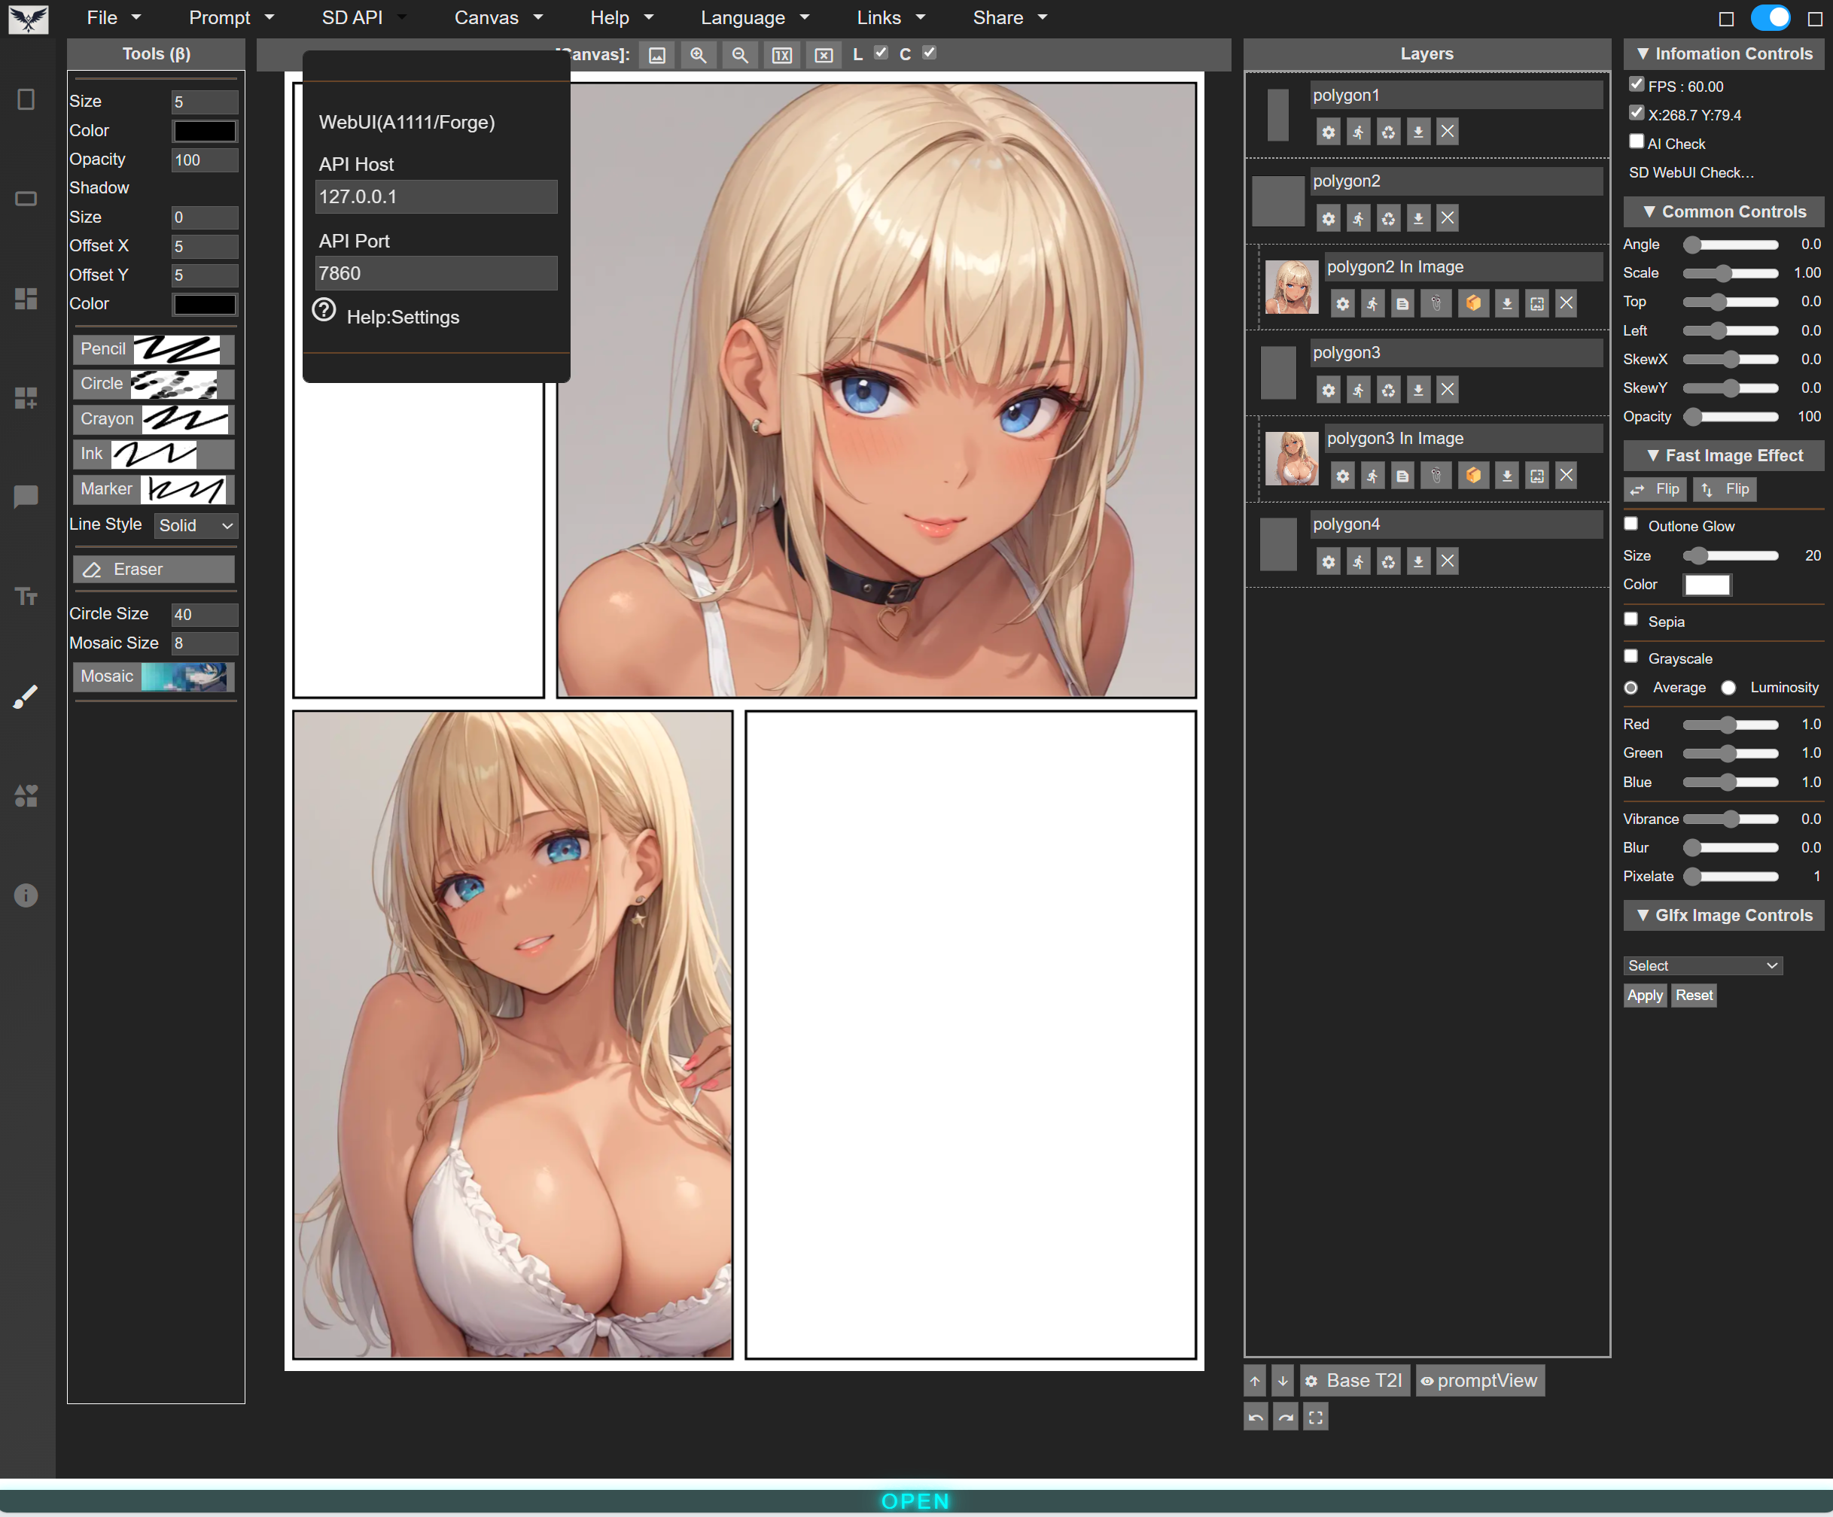Click the undo arrow below the Layers panel
This screenshot has width=1833, height=1517.
tap(1255, 1418)
